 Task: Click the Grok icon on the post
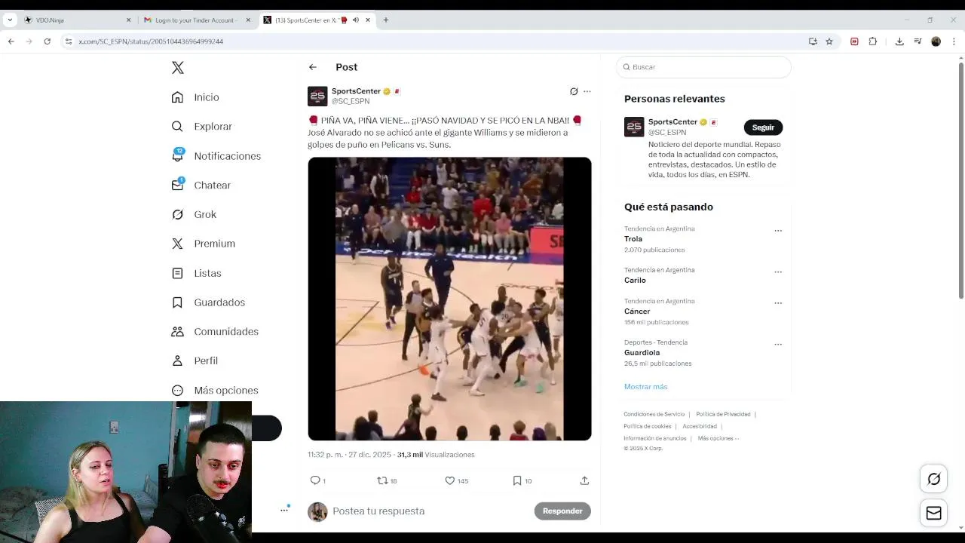(574, 91)
